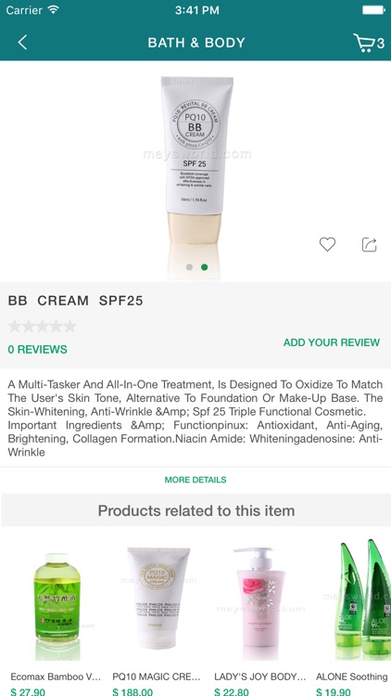Check the Wi-Fi status icon
The width and height of the screenshot is (391, 696).
[x=54, y=9]
